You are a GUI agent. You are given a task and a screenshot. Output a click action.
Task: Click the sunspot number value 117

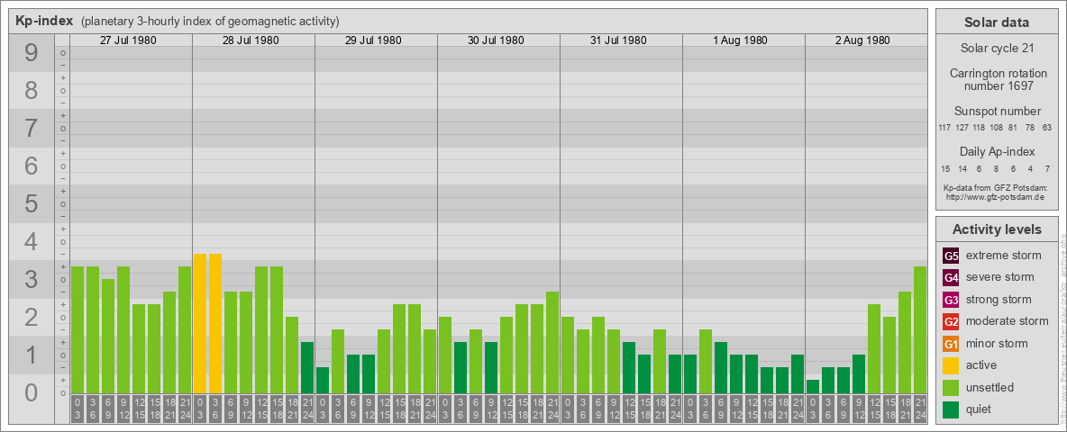(x=944, y=128)
